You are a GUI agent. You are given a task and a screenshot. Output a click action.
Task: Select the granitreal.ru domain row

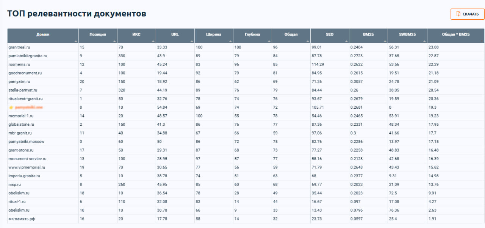(19, 47)
